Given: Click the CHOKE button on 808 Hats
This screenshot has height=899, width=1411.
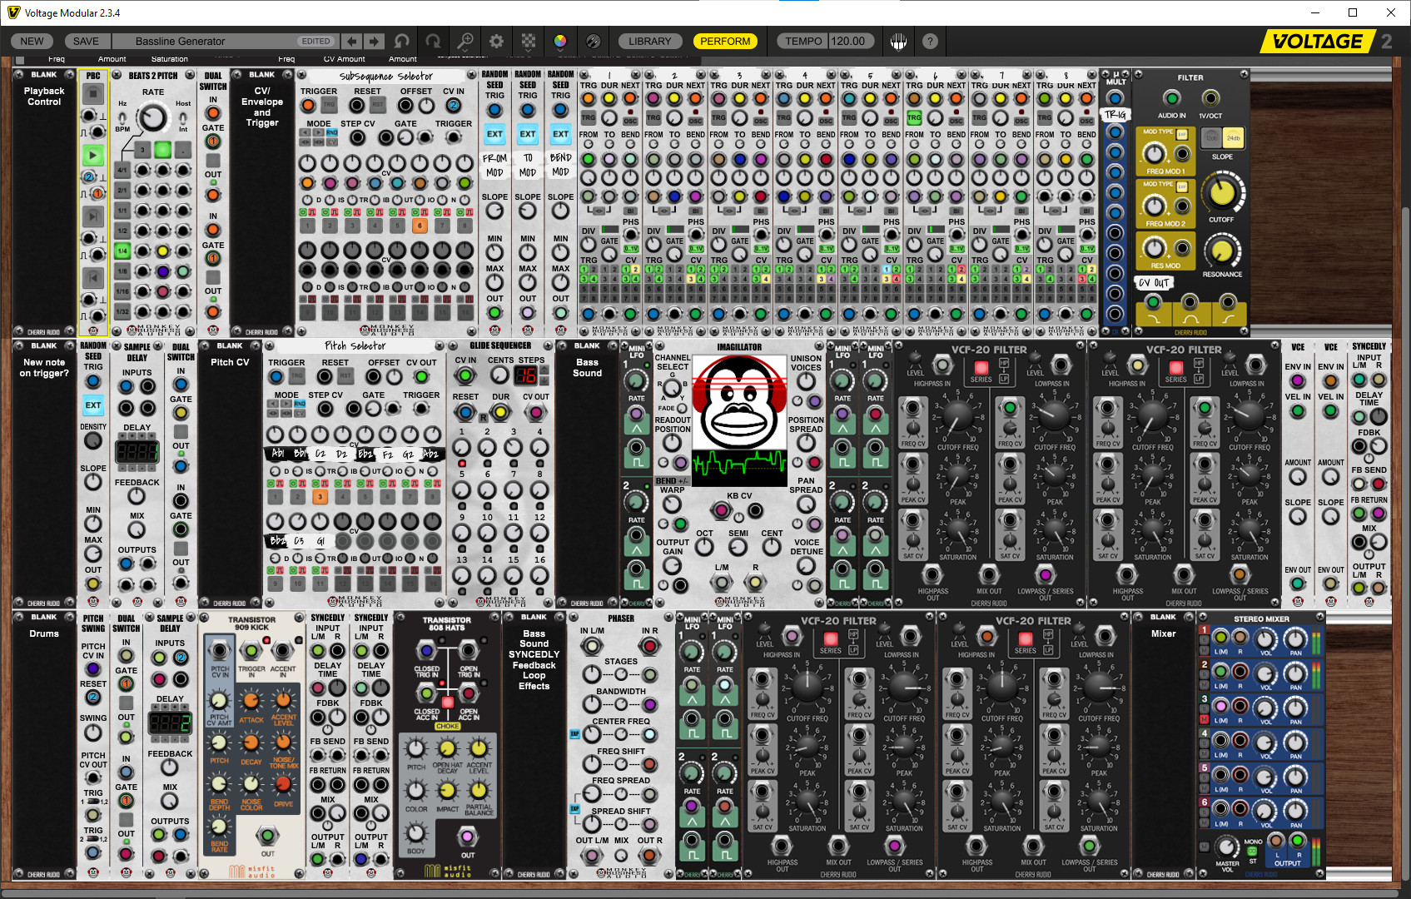Looking at the screenshot, I should pos(448,703).
